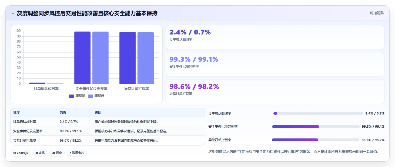
Task: Select the 表格 chip
Action: (40, 153)
